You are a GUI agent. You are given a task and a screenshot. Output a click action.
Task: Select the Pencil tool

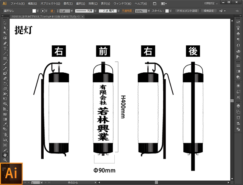click(5, 69)
